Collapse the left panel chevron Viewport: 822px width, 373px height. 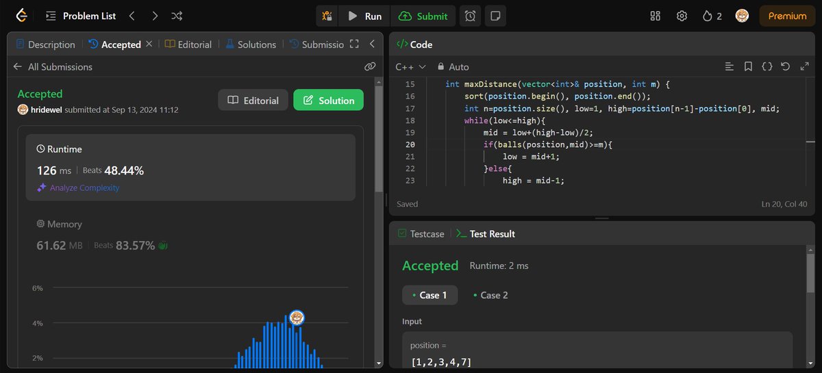point(372,44)
